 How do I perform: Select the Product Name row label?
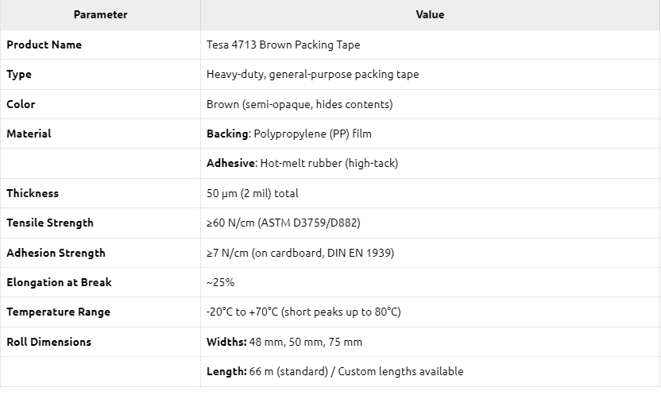point(44,45)
